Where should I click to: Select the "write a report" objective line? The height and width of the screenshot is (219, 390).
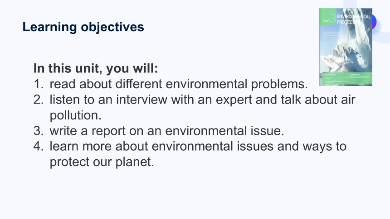[167, 131]
